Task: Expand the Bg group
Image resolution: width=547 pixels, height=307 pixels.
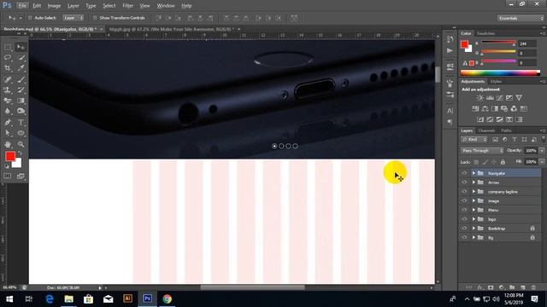Action: pyautogui.click(x=473, y=238)
